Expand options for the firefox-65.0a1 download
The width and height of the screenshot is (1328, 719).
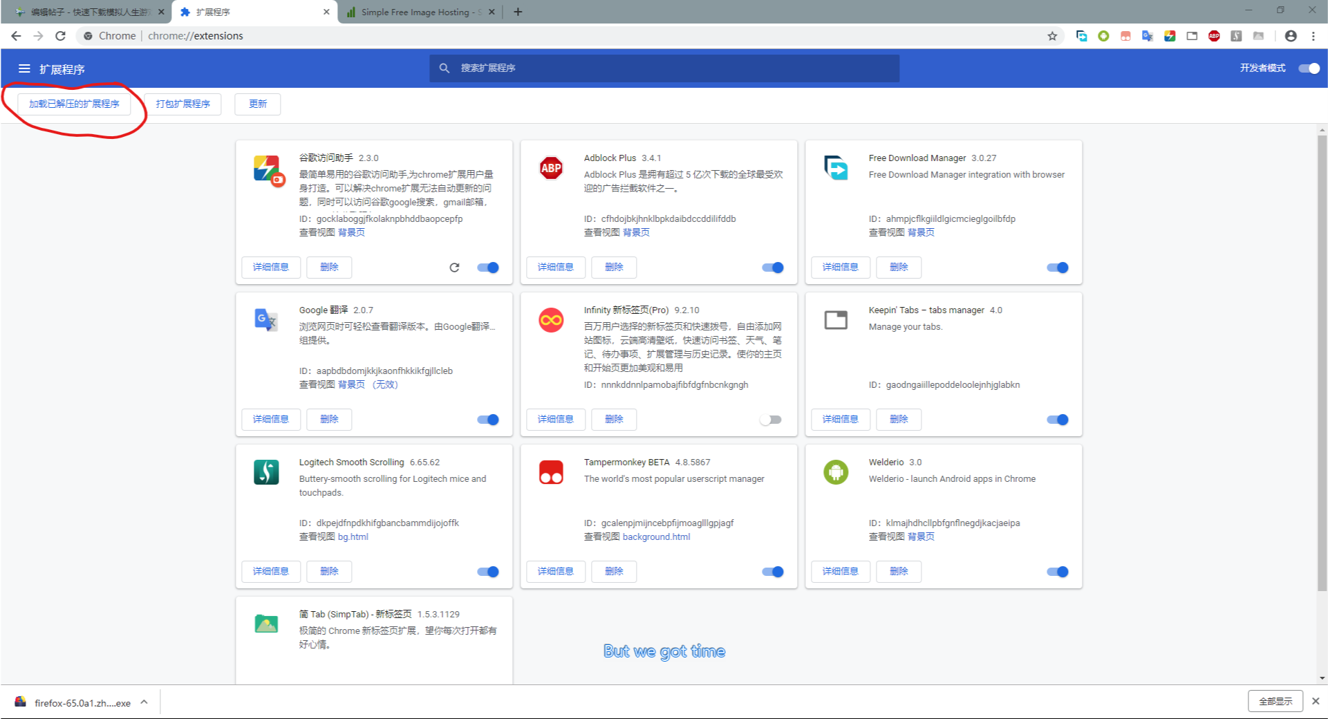click(x=144, y=702)
